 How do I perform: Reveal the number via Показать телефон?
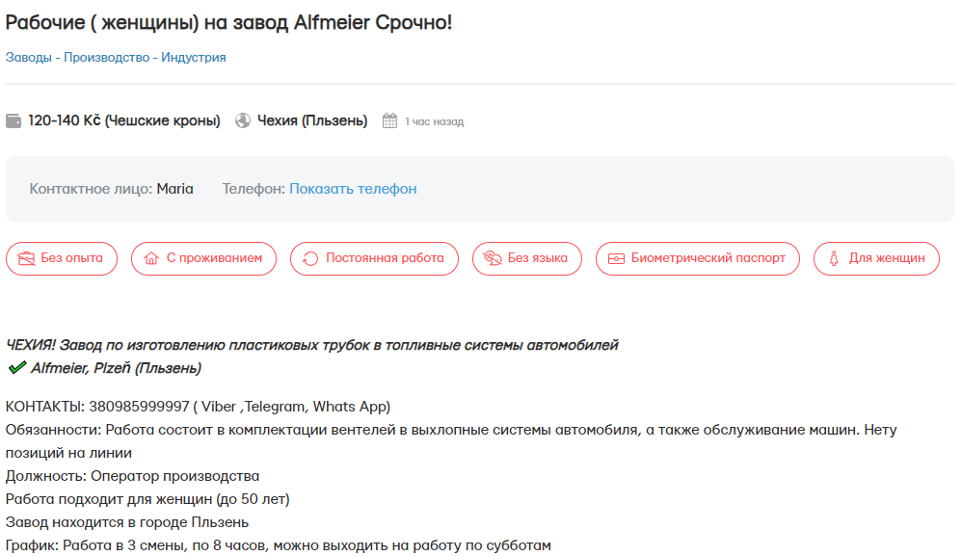pyautogui.click(x=353, y=189)
